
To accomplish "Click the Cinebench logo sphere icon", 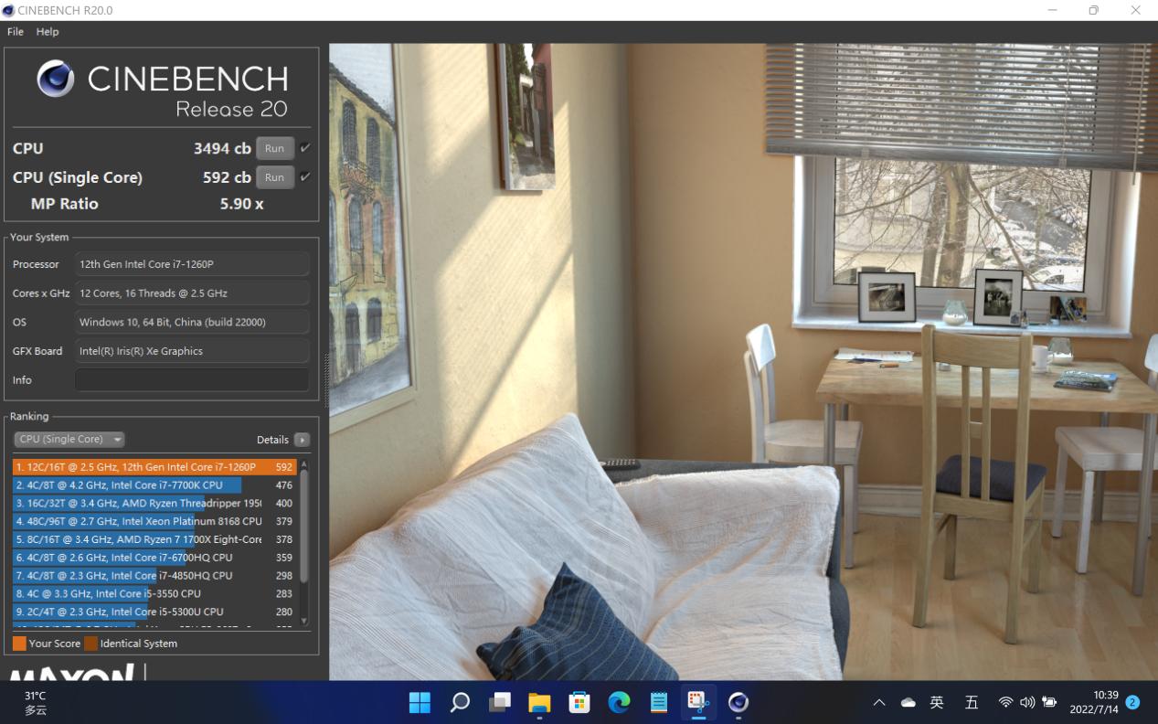I will pyautogui.click(x=56, y=80).
